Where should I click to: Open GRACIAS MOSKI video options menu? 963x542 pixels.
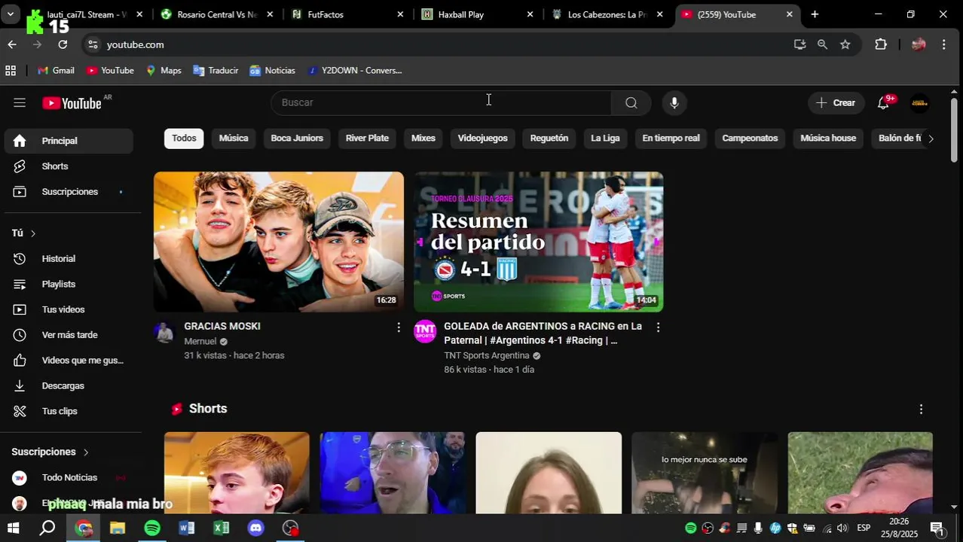[399, 327]
